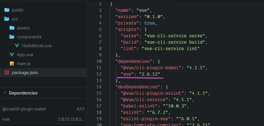Click the "scripts" key in editor
Image resolution: width=264 pixels, height=126 pixels.
[x=127, y=29]
